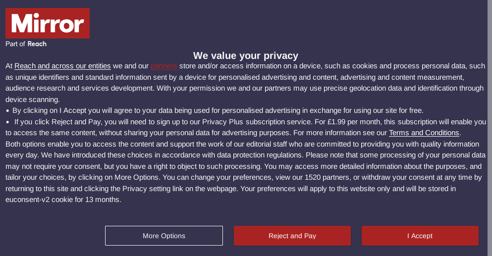The height and width of the screenshot is (256, 492).
Task: Click the vertical scrollbar on the right edge
Action: pos(490,128)
